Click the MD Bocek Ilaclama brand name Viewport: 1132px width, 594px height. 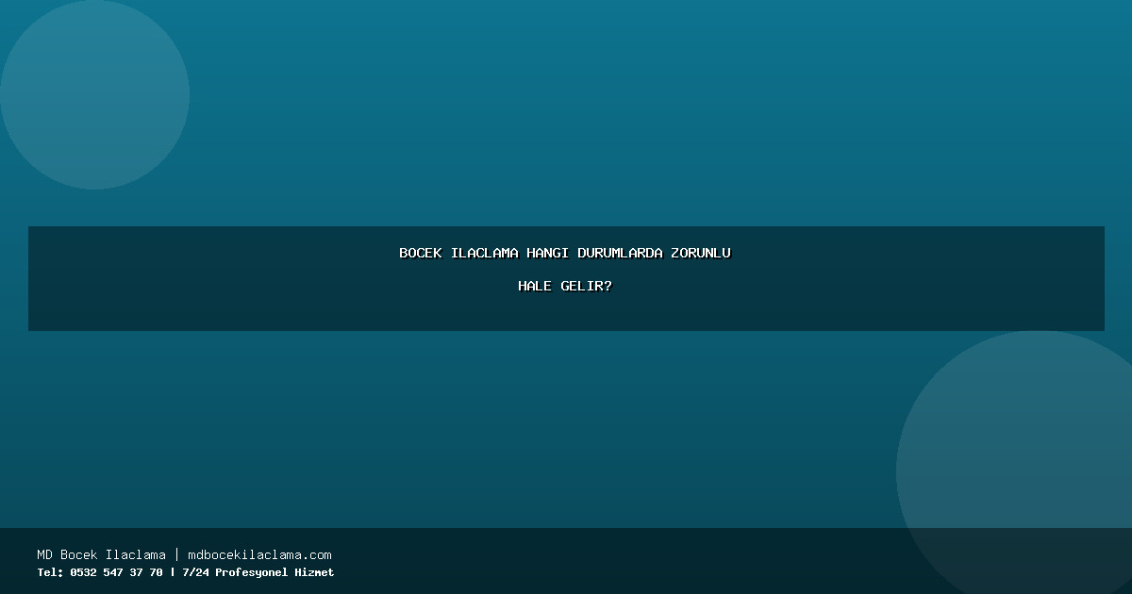tap(101, 555)
